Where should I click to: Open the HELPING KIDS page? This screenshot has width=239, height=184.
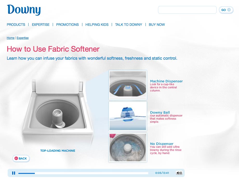[97, 24]
